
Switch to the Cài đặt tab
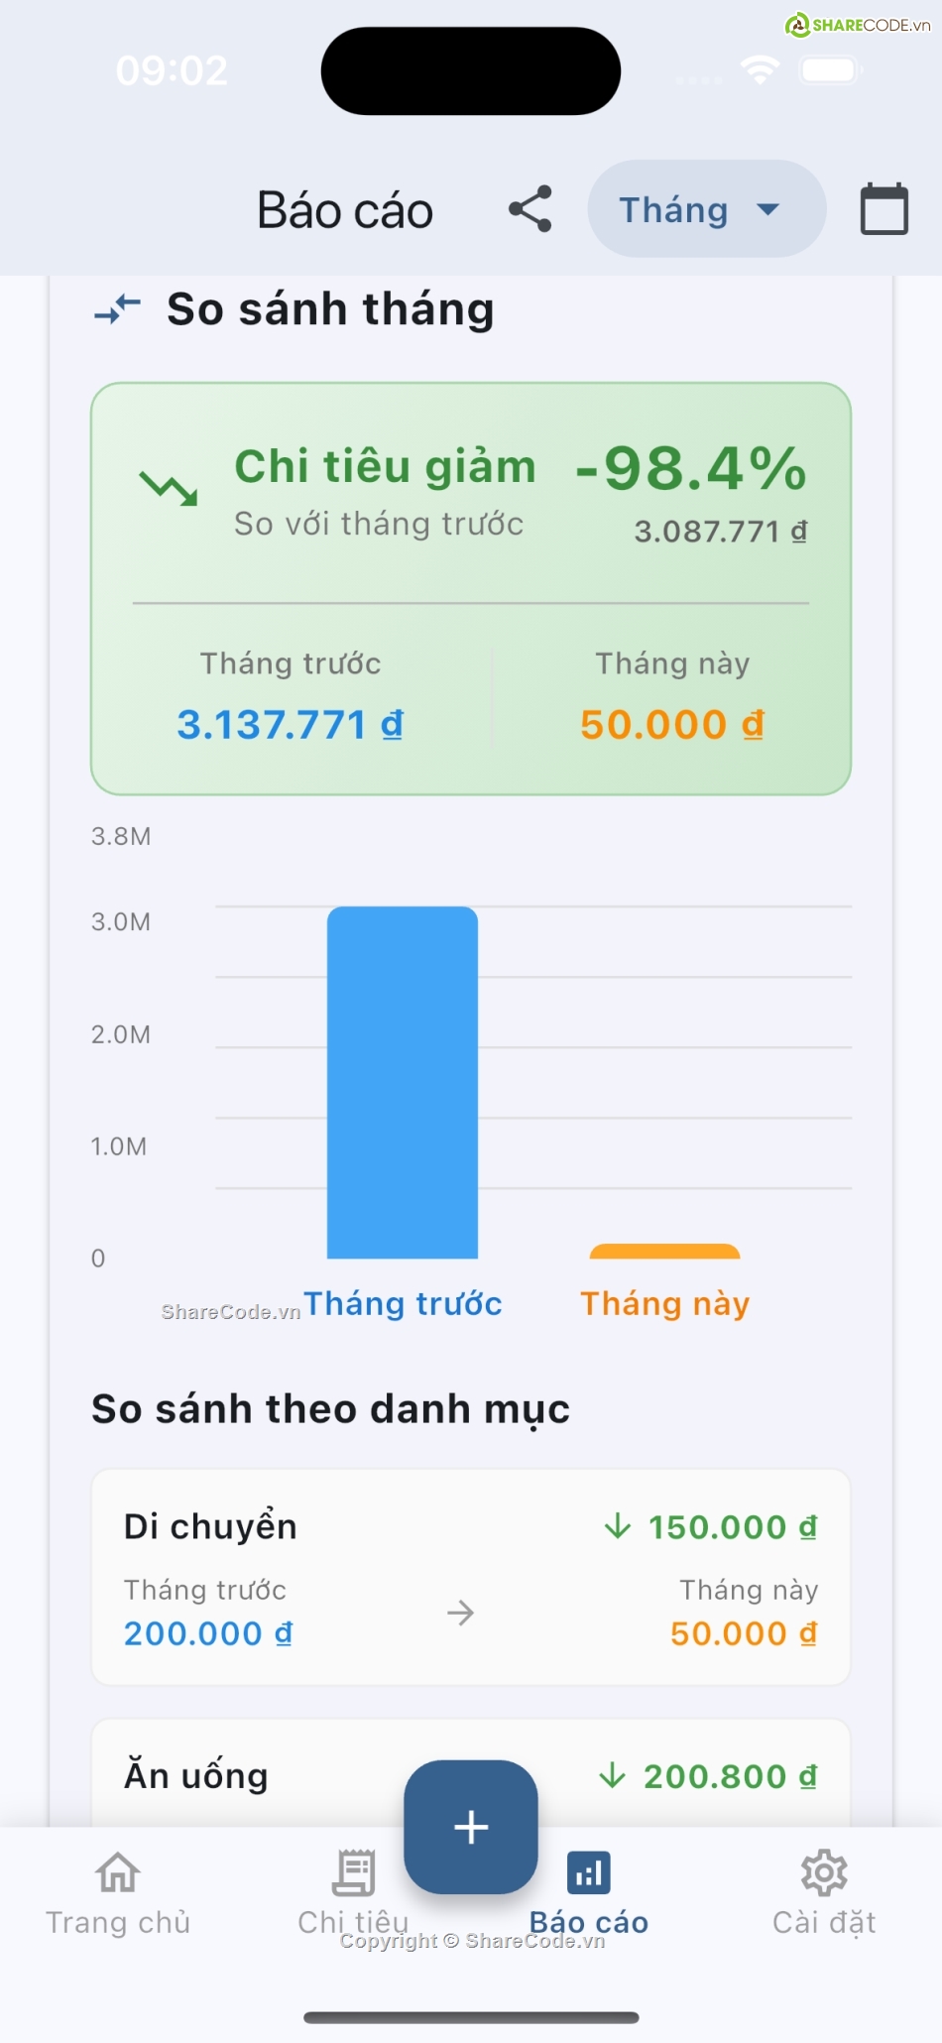pos(824,1921)
